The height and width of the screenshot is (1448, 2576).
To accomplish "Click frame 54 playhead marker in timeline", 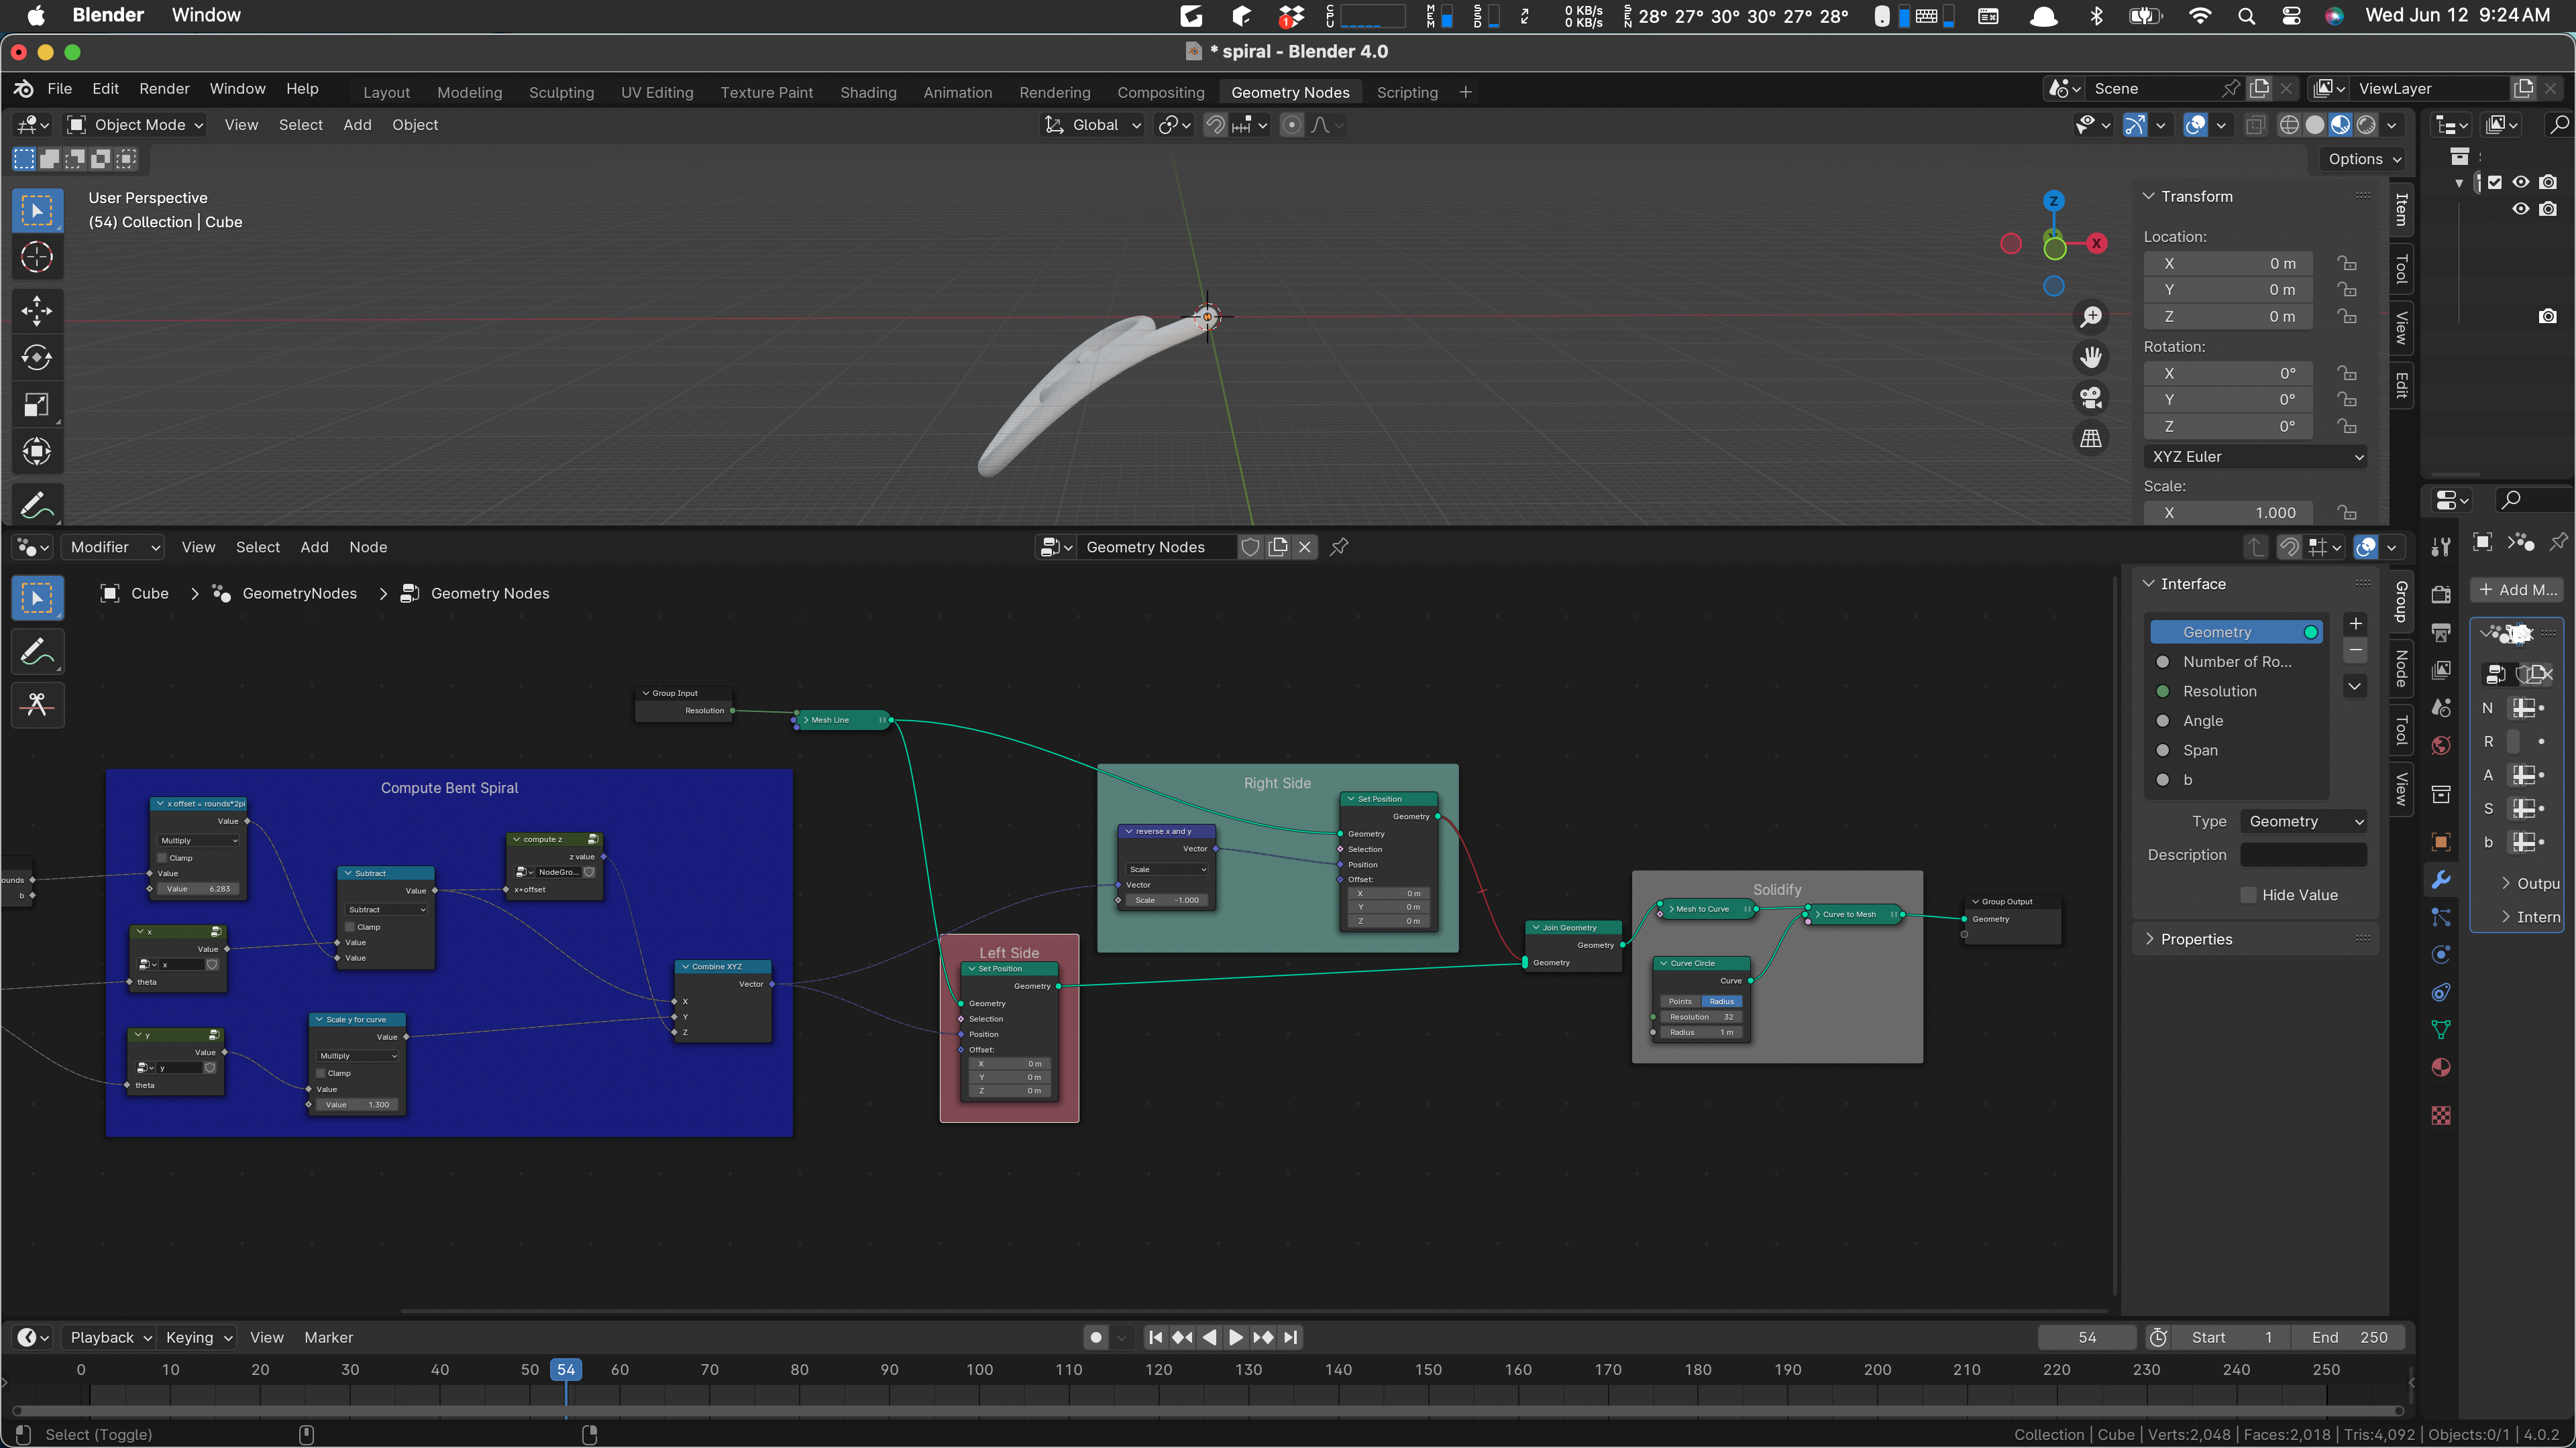I will coord(566,1369).
